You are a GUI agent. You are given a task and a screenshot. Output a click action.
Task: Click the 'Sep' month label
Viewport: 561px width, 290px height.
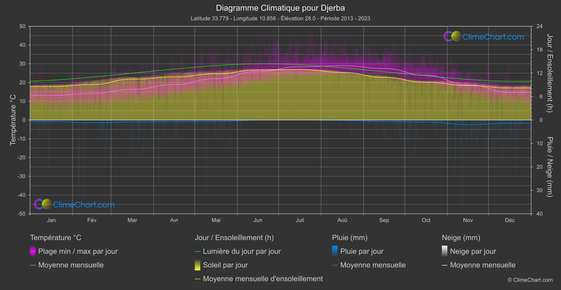[384, 220]
